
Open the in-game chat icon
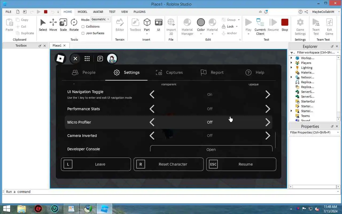pyautogui.click(x=100, y=59)
